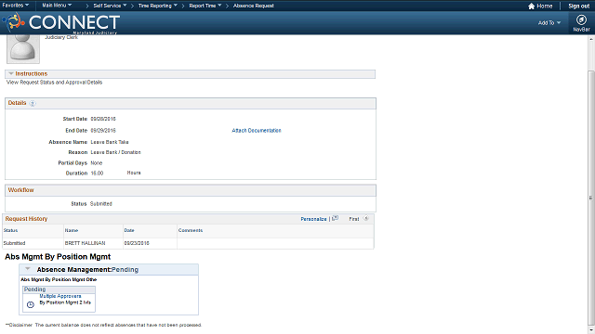Click the employee profile photo placeholder
This screenshot has height=334, width=595.
click(x=23, y=48)
